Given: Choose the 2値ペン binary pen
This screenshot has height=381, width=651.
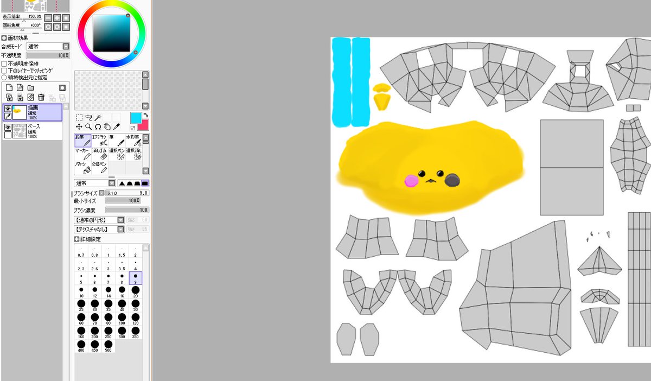Looking at the screenshot, I should click(x=99, y=168).
